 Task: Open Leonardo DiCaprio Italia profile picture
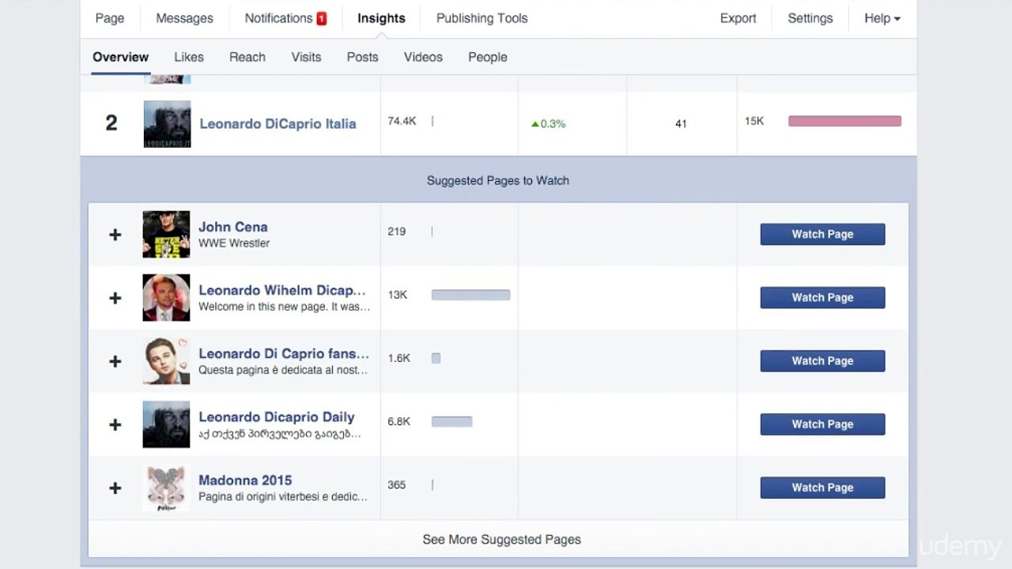[167, 124]
